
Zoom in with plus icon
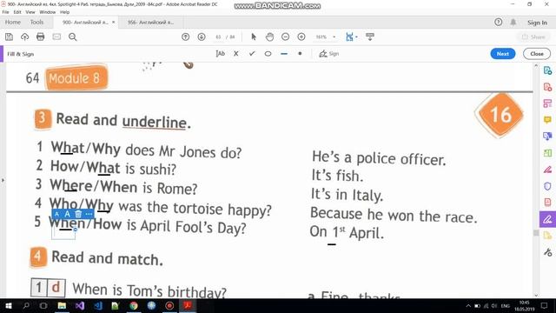click(x=301, y=37)
